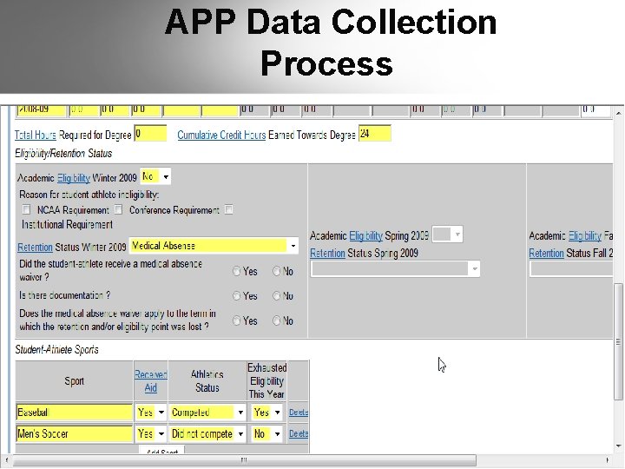This screenshot has height=469, width=625.
Task: Open Baseball Exhausted Eligibility dropdown
Action: [x=266, y=412]
